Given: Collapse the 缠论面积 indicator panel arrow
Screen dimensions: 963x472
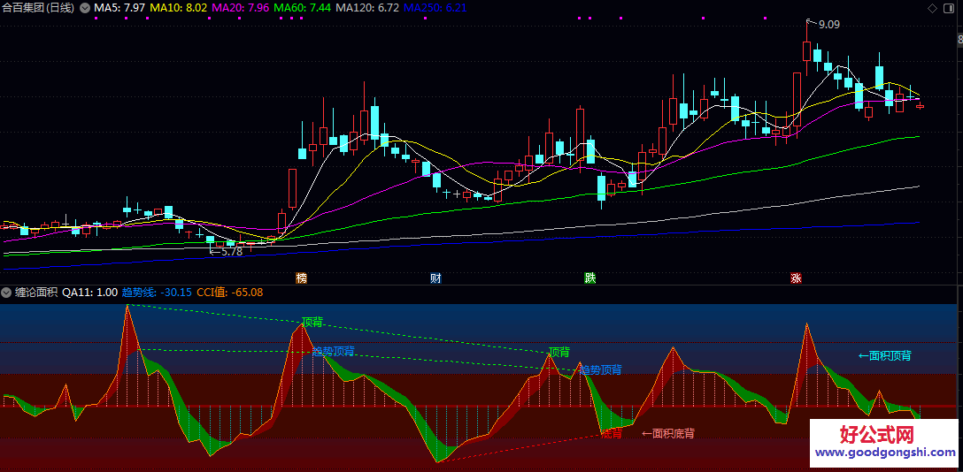Looking at the screenshot, I should coord(6,293).
